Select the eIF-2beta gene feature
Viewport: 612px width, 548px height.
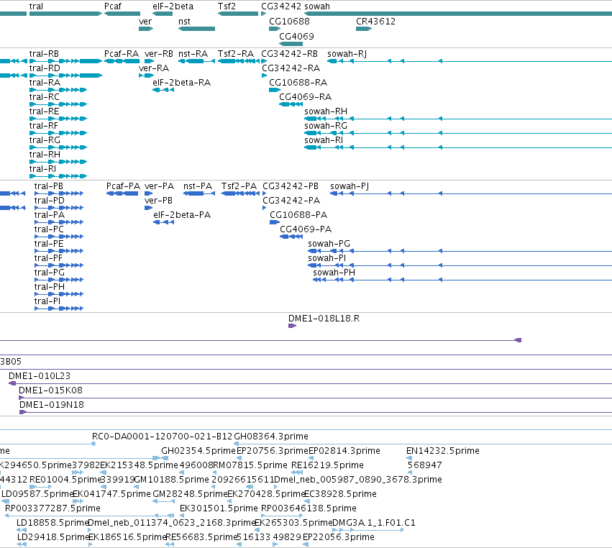coord(163,14)
